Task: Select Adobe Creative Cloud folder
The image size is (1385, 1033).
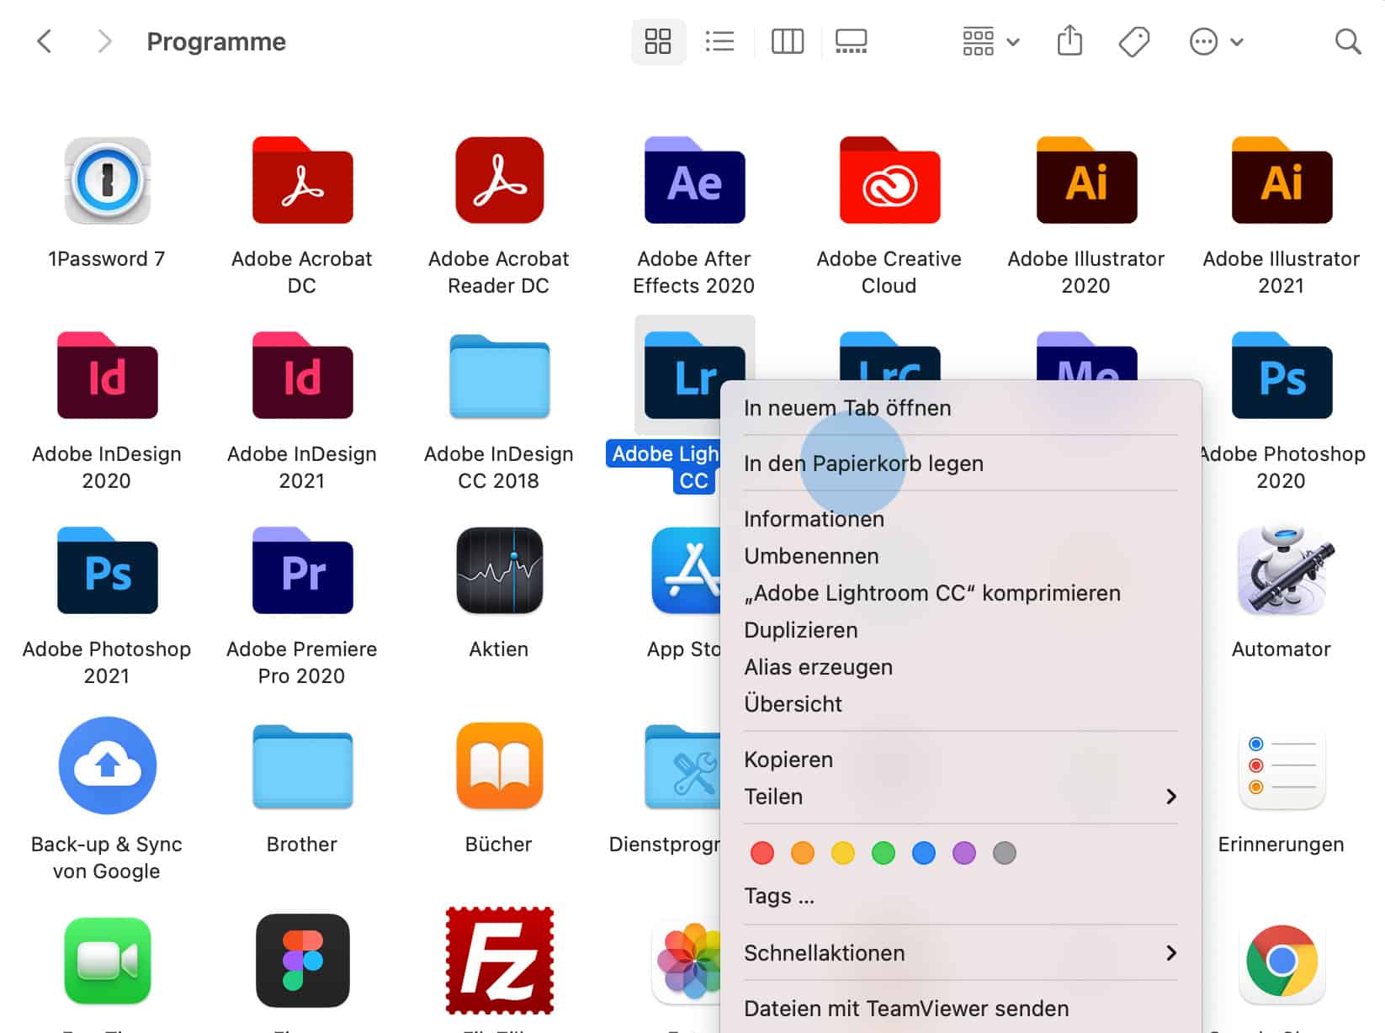Action: click(x=889, y=180)
